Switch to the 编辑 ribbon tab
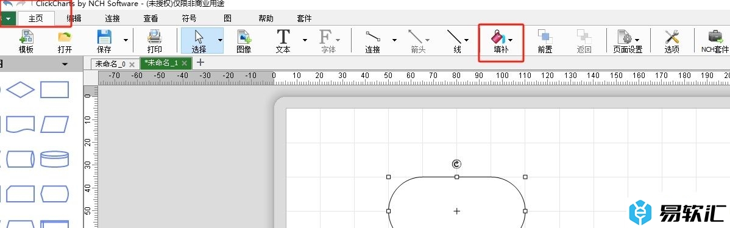The height and width of the screenshot is (228, 730). (x=74, y=19)
